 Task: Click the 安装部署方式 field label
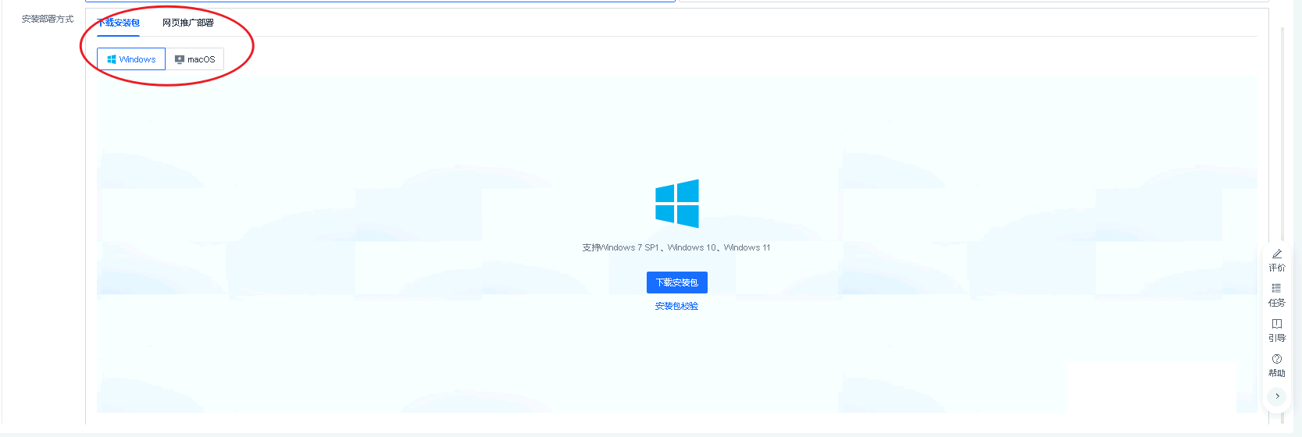point(48,19)
